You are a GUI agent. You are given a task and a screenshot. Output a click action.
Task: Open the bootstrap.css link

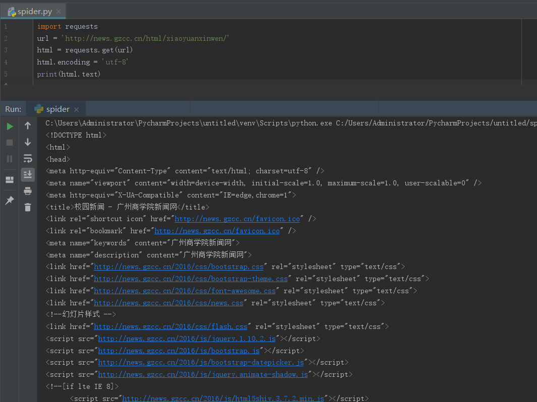(178, 267)
